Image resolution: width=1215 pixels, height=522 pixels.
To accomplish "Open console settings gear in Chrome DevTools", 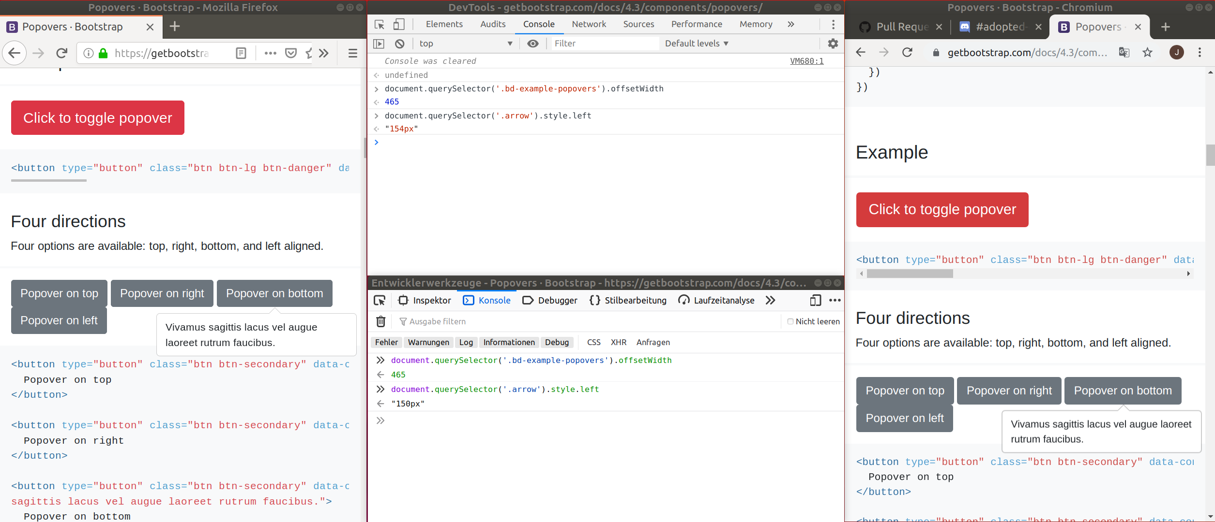I will pos(832,43).
